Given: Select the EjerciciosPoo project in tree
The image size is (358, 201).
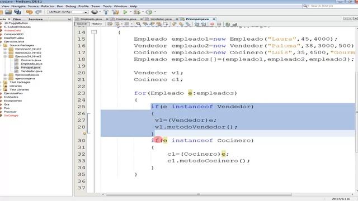Looking at the screenshot, I should coord(13,93).
